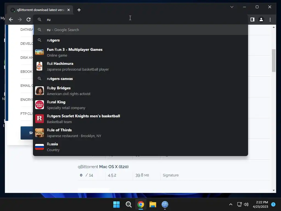The height and width of the screenshot is (211, 281).
Task: Open File Explorer from the taskbar
Action: coord(153,204)
